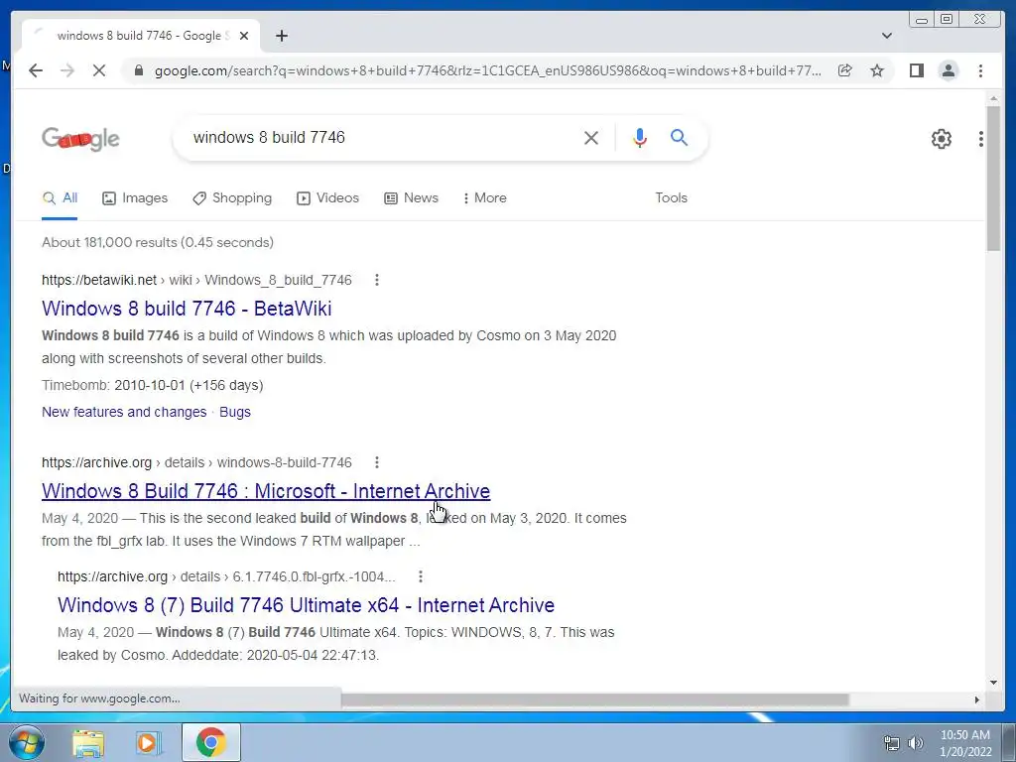This screenshot has height=762, width=1016.
Task: Click the archive.org windows-8-build-7746 breadcrumb
Action: [196, 462]
